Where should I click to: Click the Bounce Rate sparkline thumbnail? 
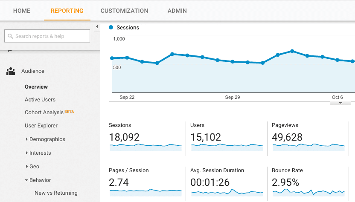click(308, 193)
